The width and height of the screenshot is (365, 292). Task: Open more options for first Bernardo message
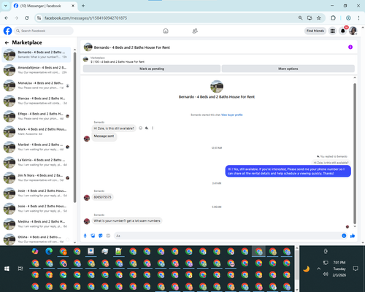[153, 128]
